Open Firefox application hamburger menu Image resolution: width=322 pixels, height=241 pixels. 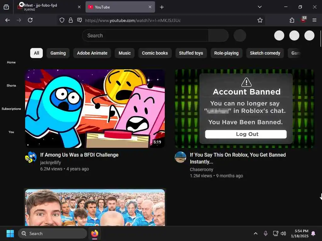[x=314, y=20]
